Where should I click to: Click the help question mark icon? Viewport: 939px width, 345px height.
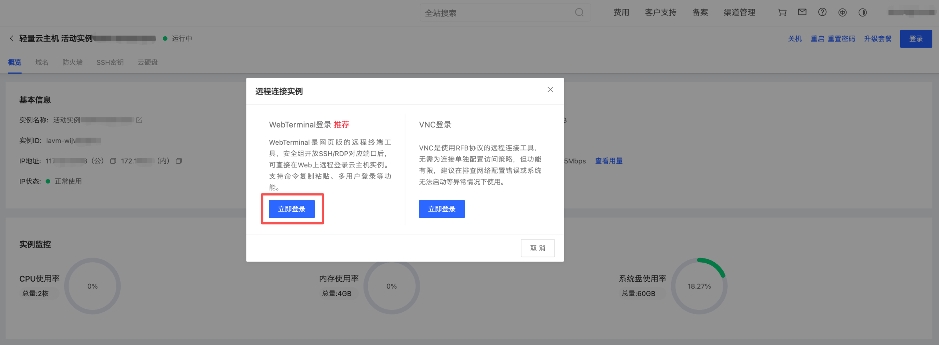click(822, 12)
